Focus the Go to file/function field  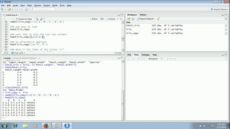pyautogui.click(x=42, y=9)
